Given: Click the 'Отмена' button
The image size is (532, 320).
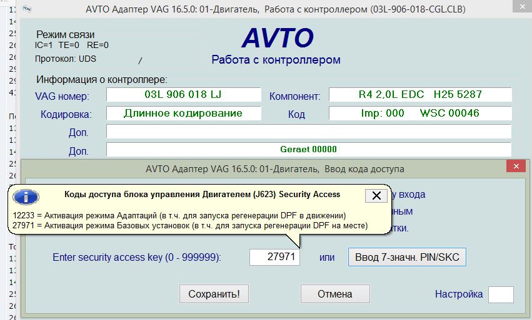Looking at the screenshot, I should point(335,294).
